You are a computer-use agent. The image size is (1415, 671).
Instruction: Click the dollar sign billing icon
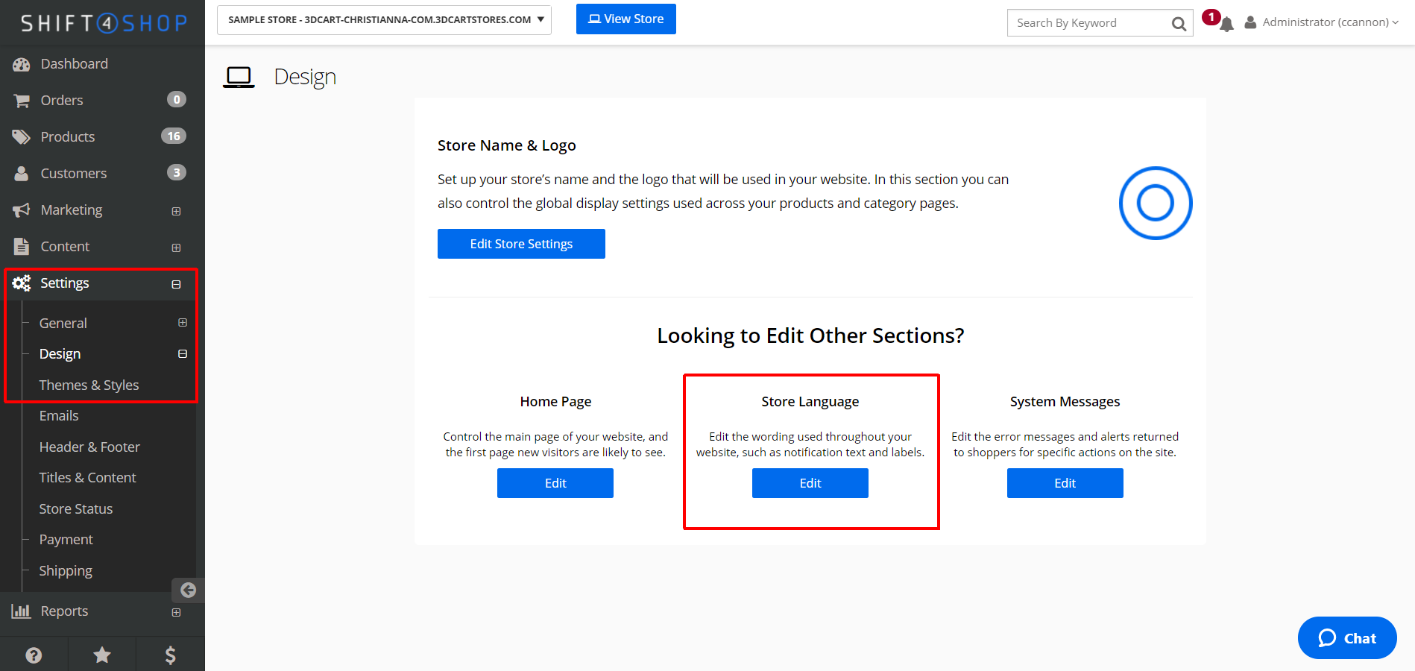click(x=170, y=655)
